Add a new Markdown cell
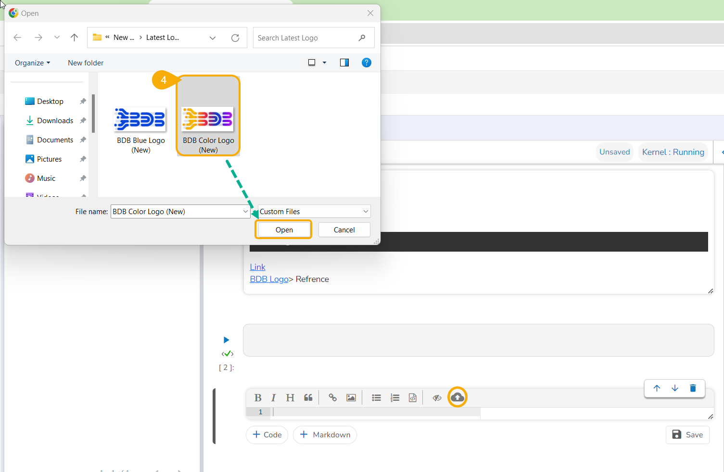This screenshot has width=724, height=472. (325, 435)
